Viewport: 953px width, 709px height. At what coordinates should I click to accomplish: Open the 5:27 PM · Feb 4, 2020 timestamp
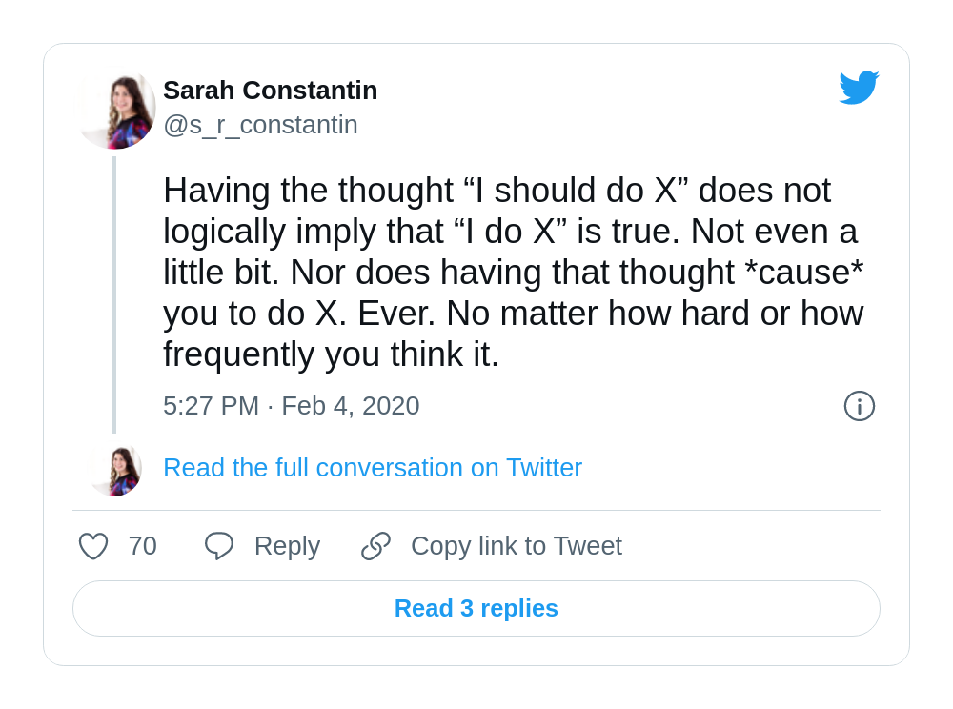[x=291, y=406]
